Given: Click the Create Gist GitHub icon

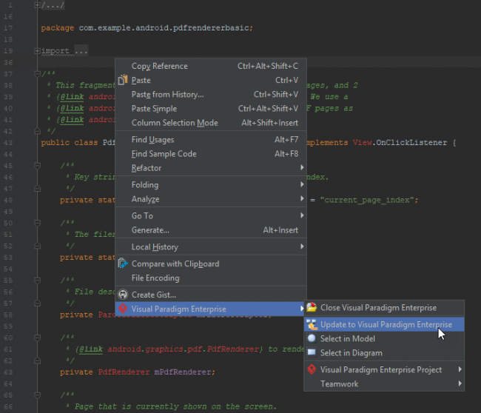Looking at the screenshot, I should [x=124, y=295].
